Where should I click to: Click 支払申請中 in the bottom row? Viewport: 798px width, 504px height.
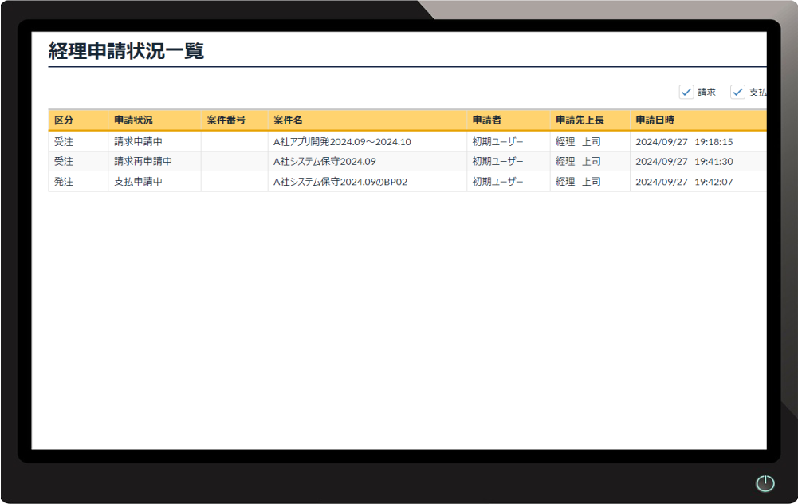pos(135,181)
